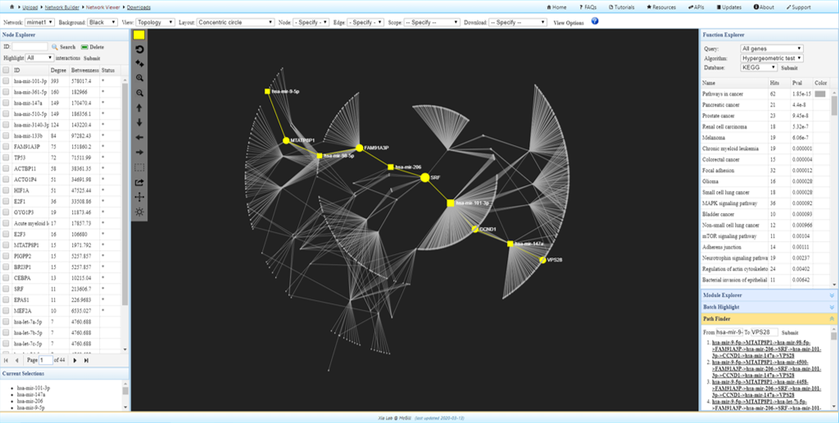Open the Database dropdown set to KEGG
This screenshot has height=423, width=839.
click(757, 68)
